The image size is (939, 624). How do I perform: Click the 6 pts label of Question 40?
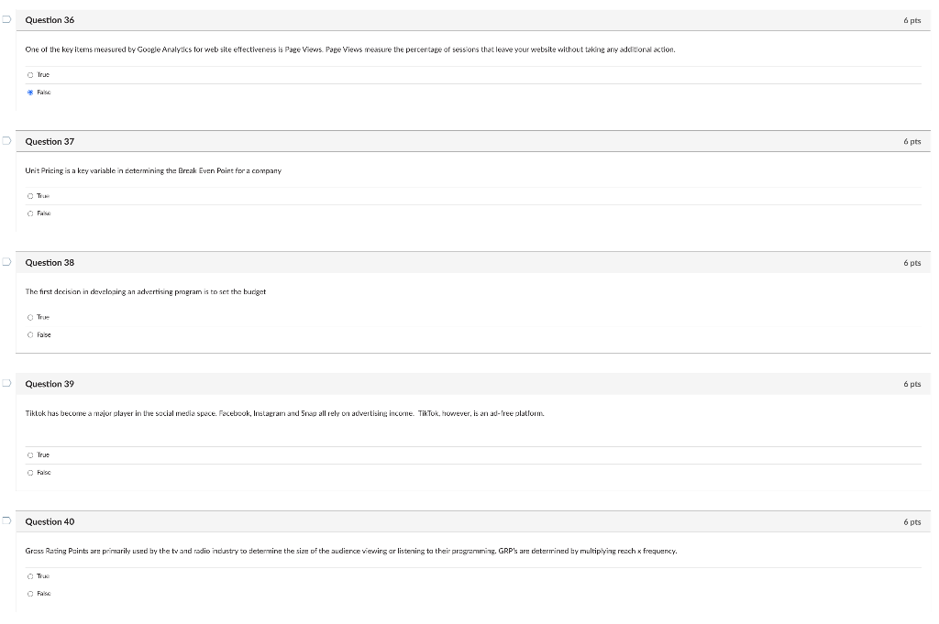pos(912,522)
